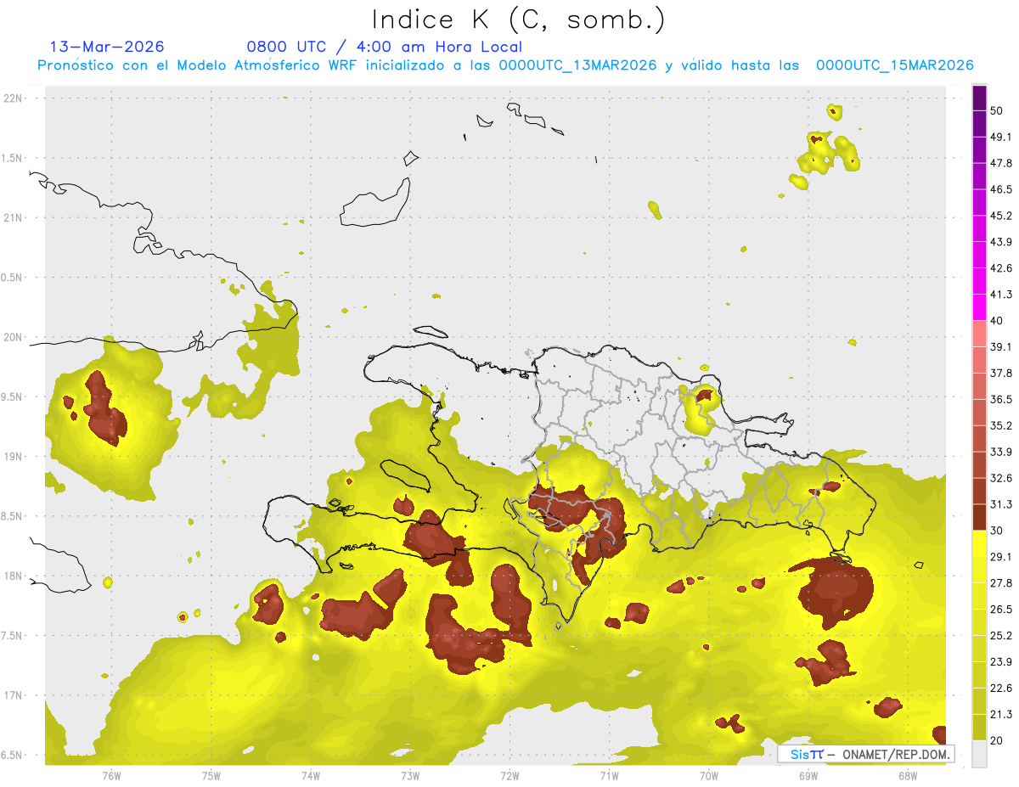
Task: Click the longitude axis label "75W"
Action: pyautogui.click(x=211, y=776)
